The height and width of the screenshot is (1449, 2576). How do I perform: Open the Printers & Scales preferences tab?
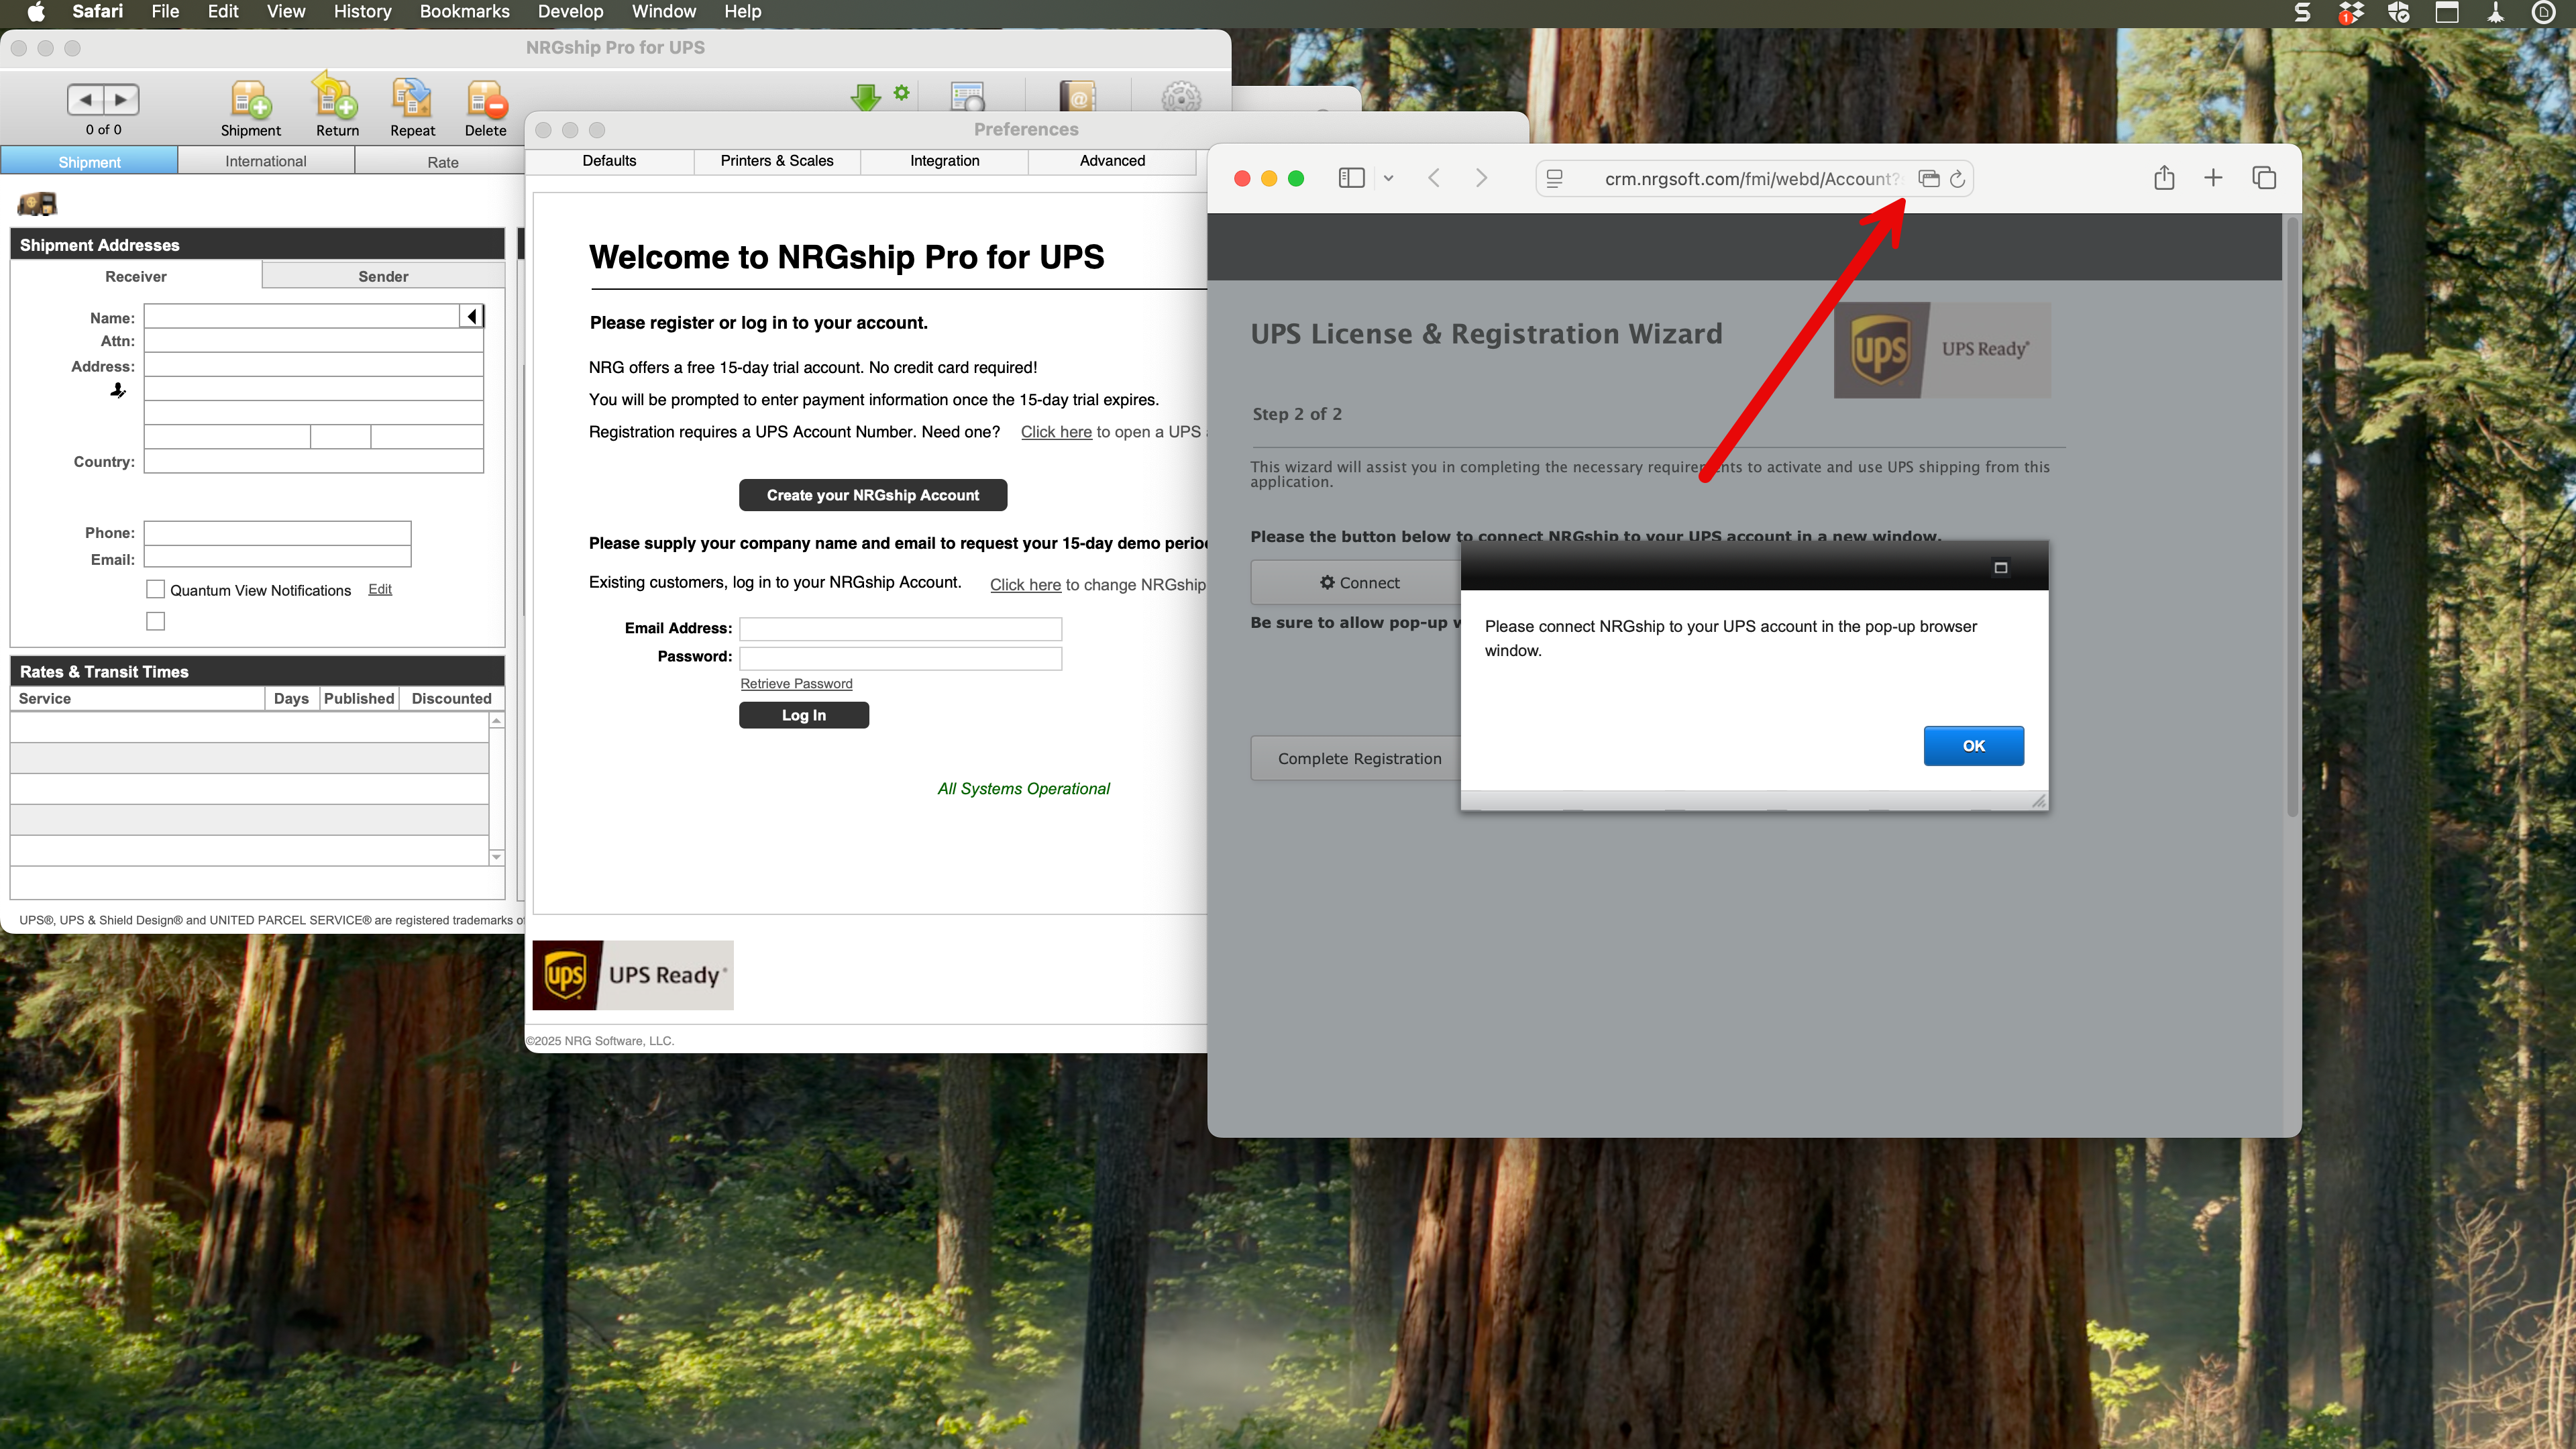click(777, 161)
